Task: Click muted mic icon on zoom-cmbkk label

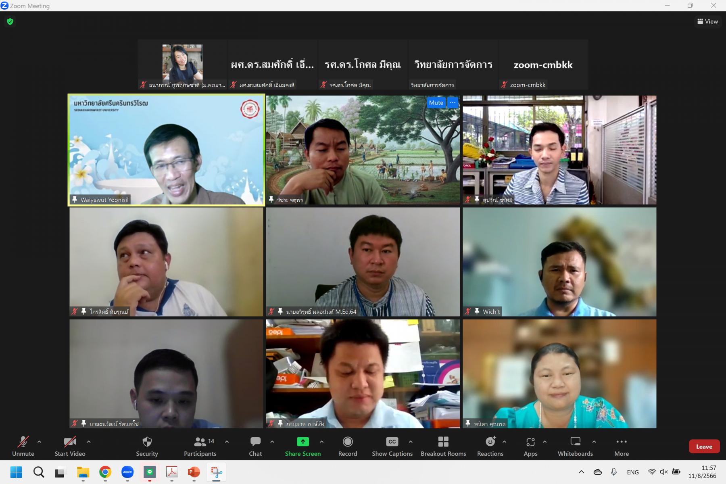Action: 504,85
